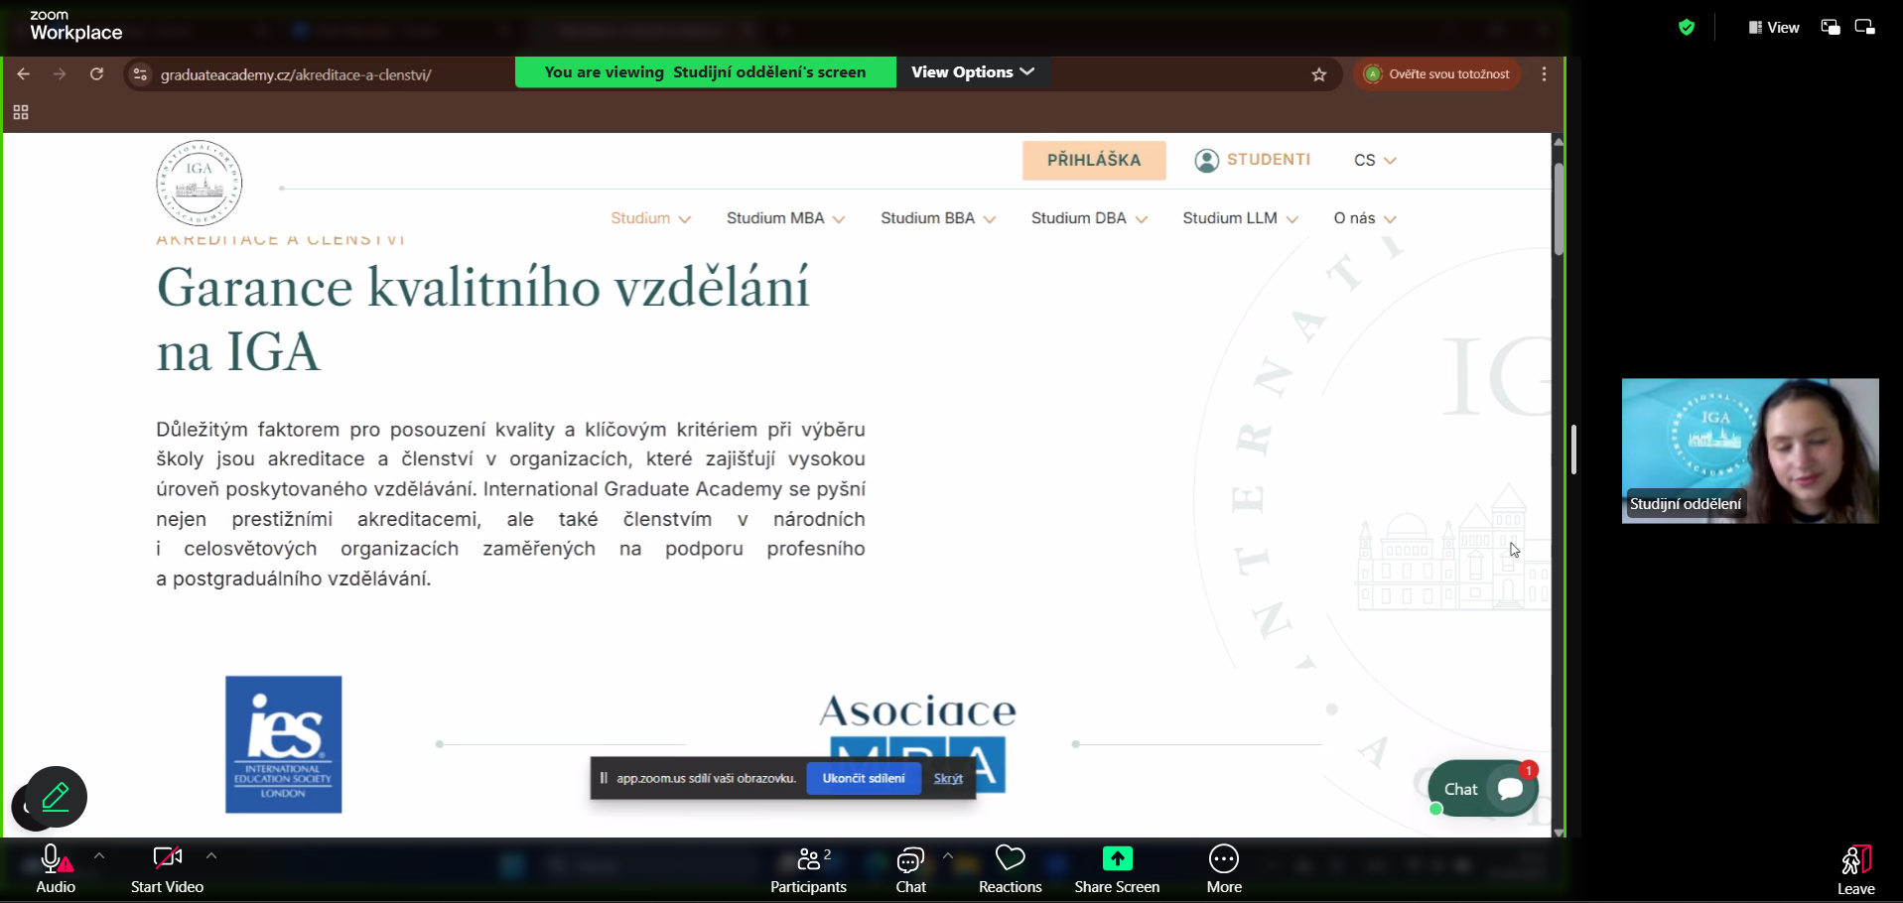The height and width of the screenshot is (903, 1903).
Task: Toggle Start Video camera on
Action: (x=167, y=858)
